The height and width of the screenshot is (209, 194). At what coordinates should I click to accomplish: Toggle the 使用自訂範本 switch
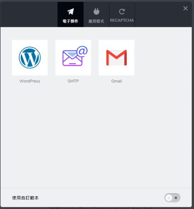click(172, 198)
